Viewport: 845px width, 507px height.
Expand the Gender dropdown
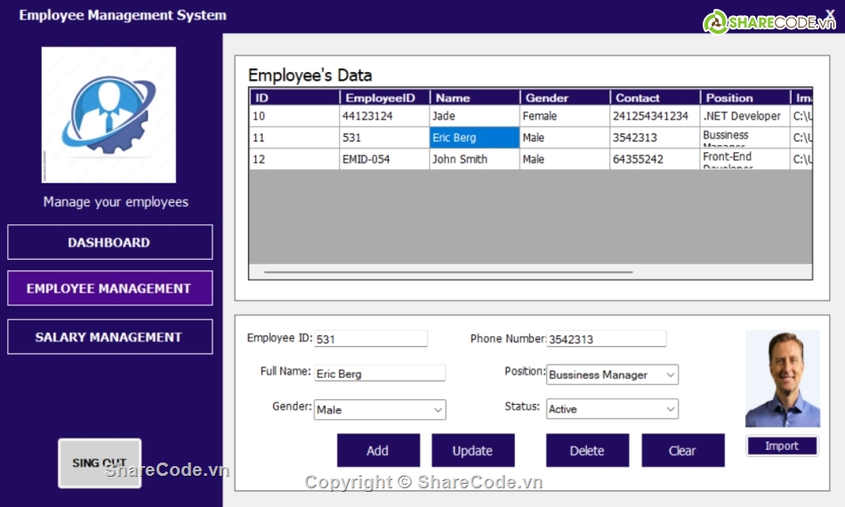tap(438, 410)
